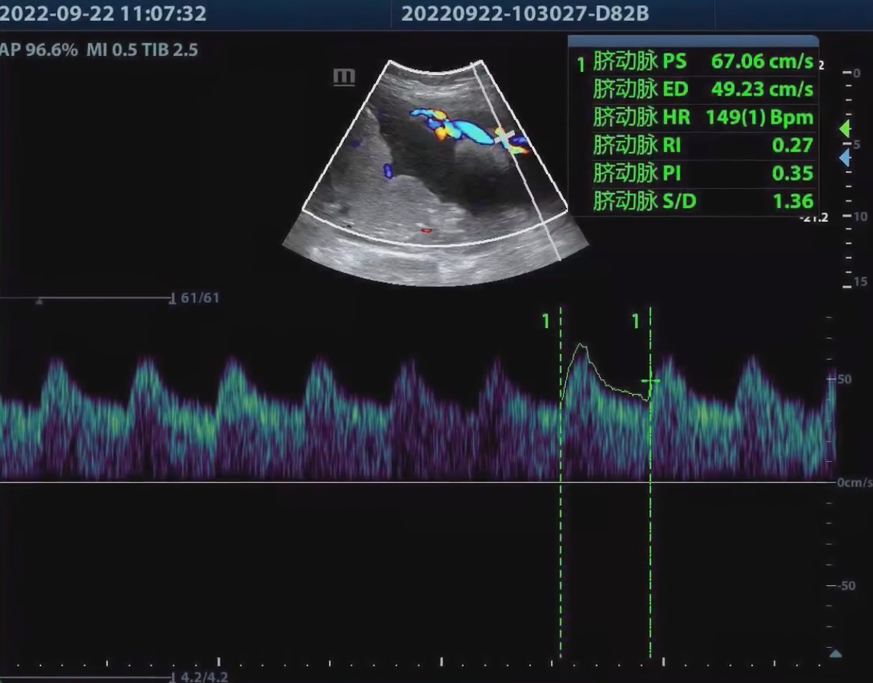Click the blue triangle depth marker
Image resolution: width=873 pixels, height=683 pixels.
(x=845, y=158)
